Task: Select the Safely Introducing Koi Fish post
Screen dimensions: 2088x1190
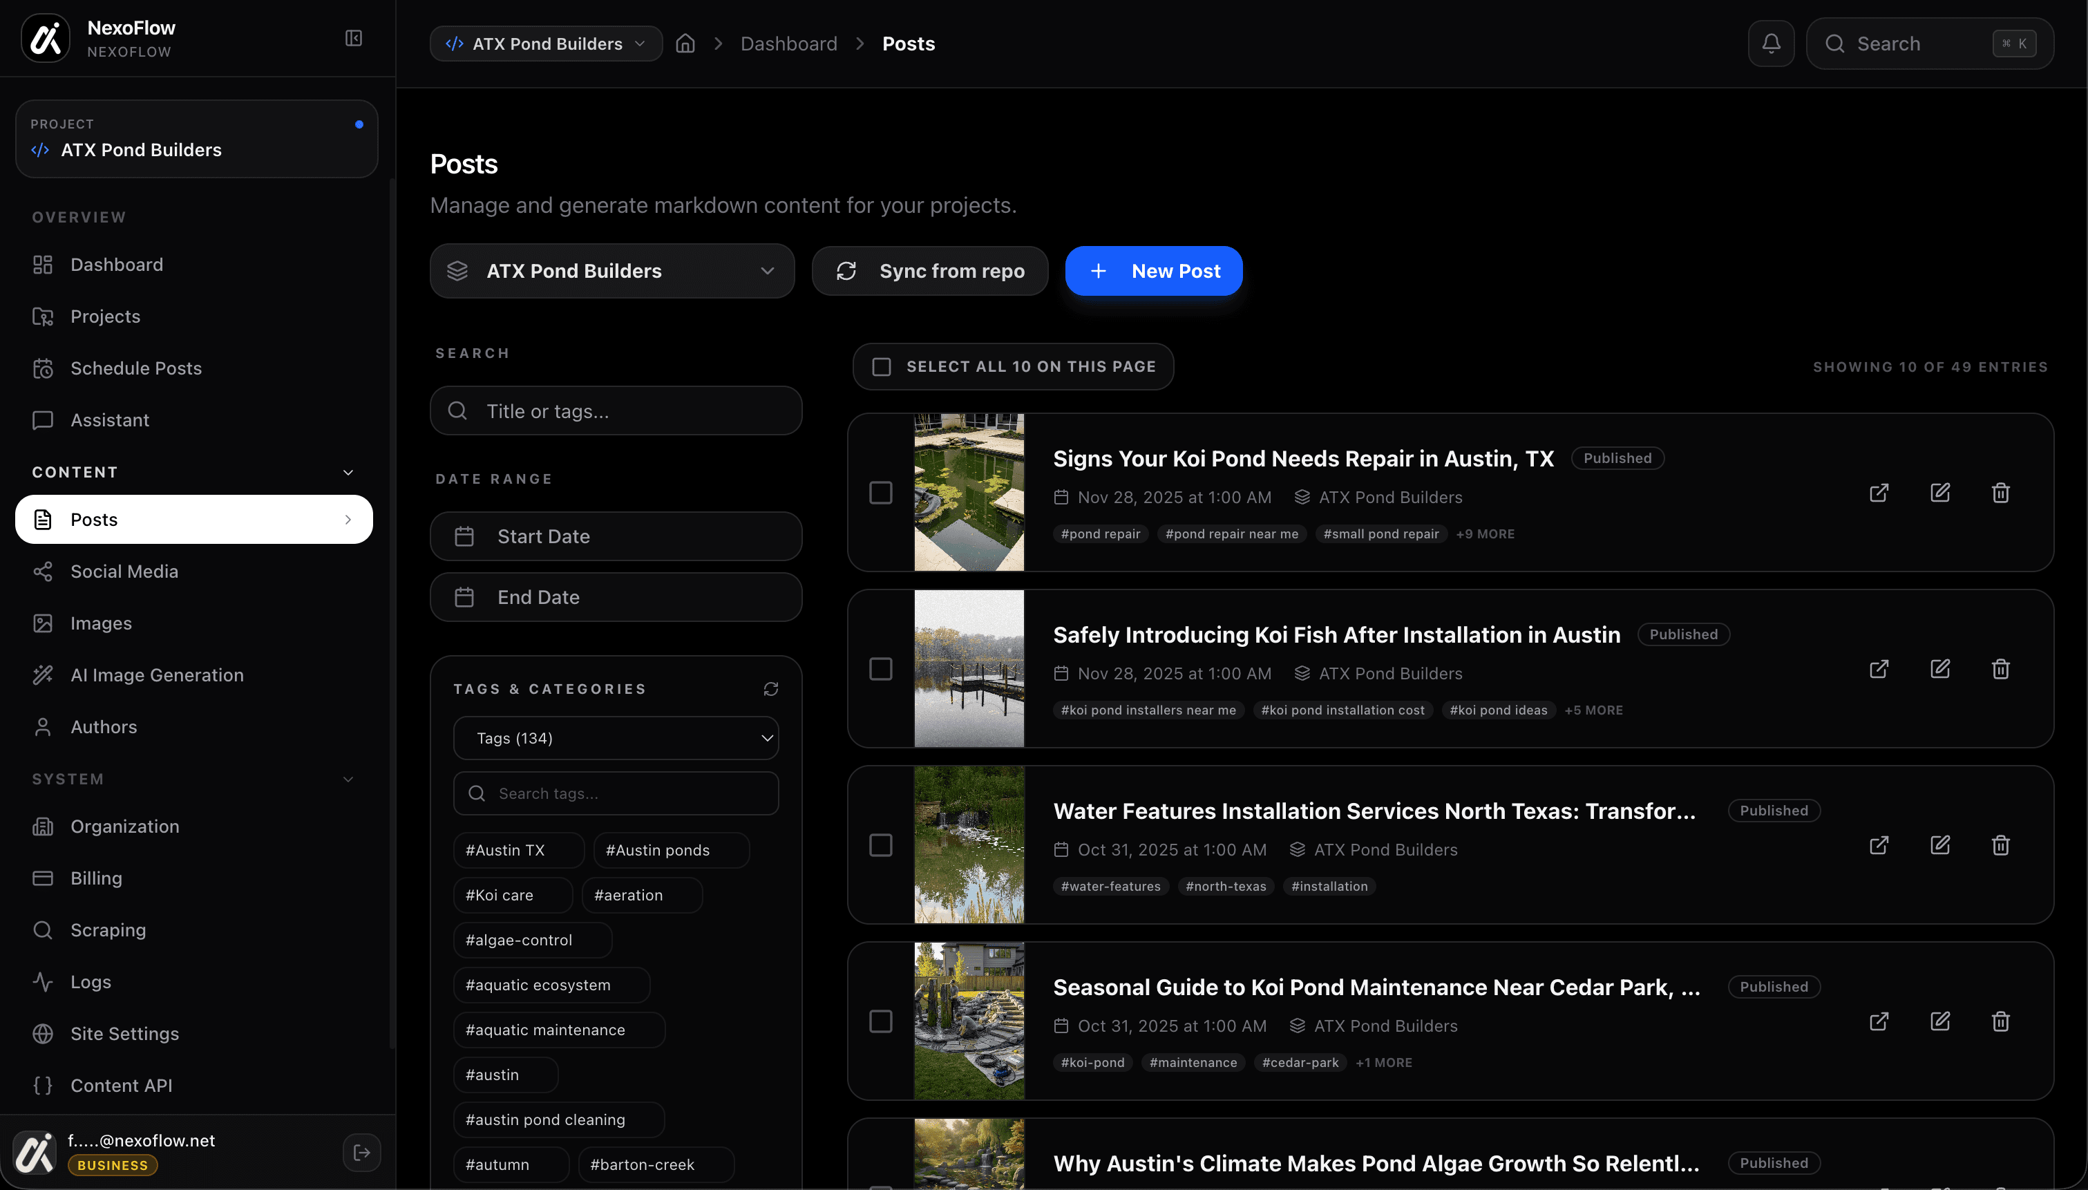Action: (881, 668)
